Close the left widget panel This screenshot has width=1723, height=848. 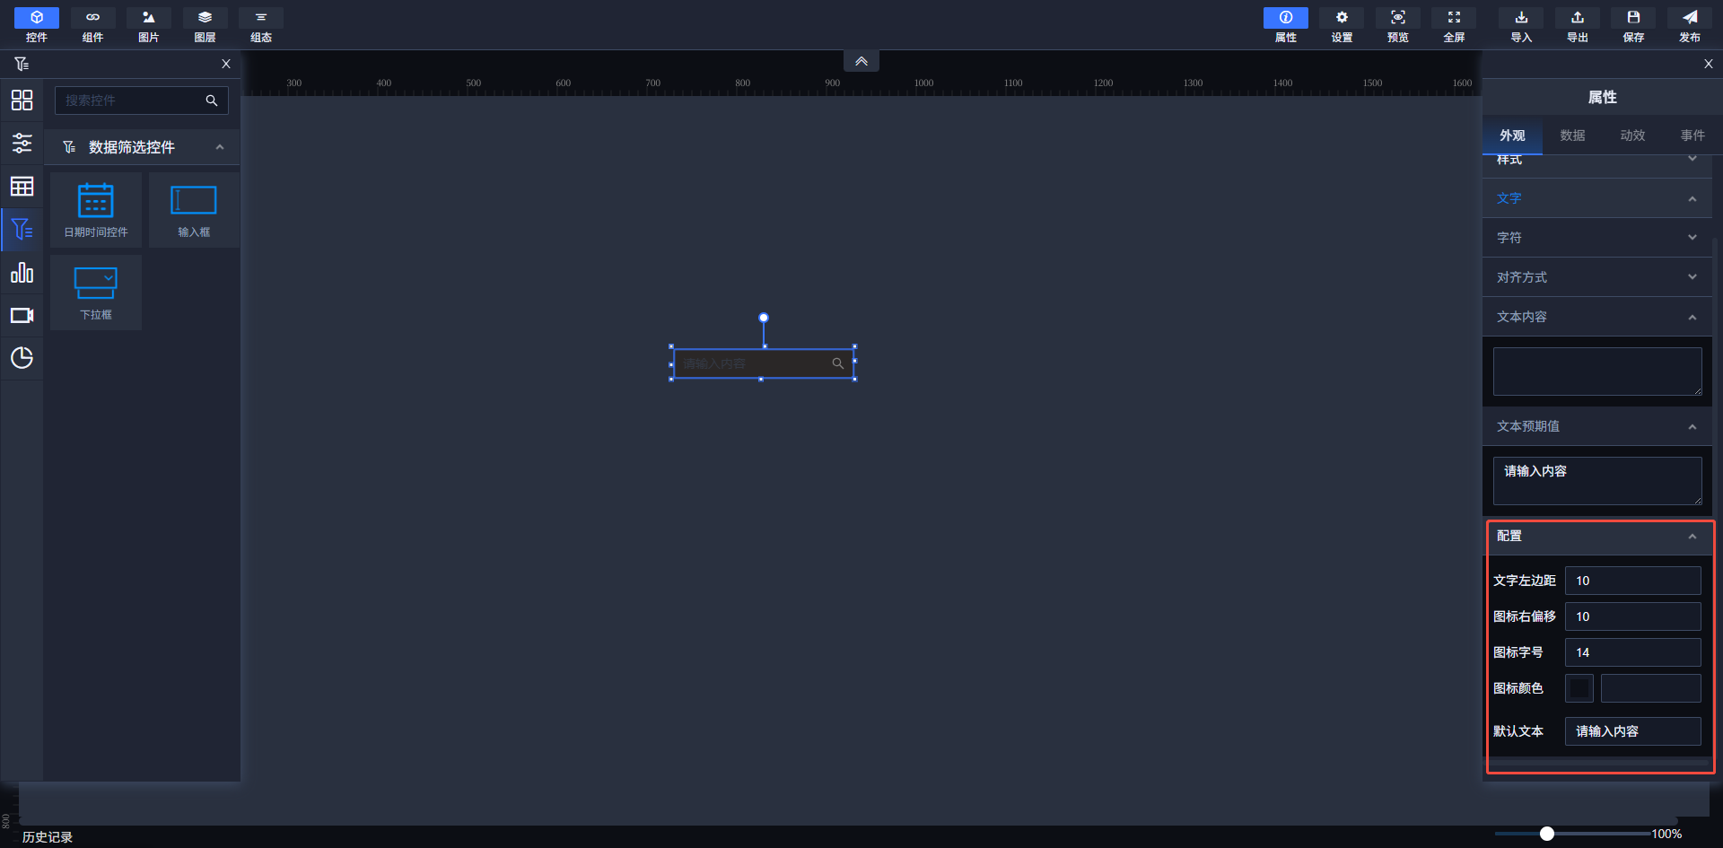(226, 64)
